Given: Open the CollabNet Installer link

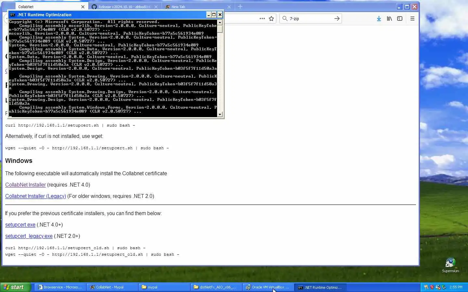Looking at the screenshot, I should point(25,185).
